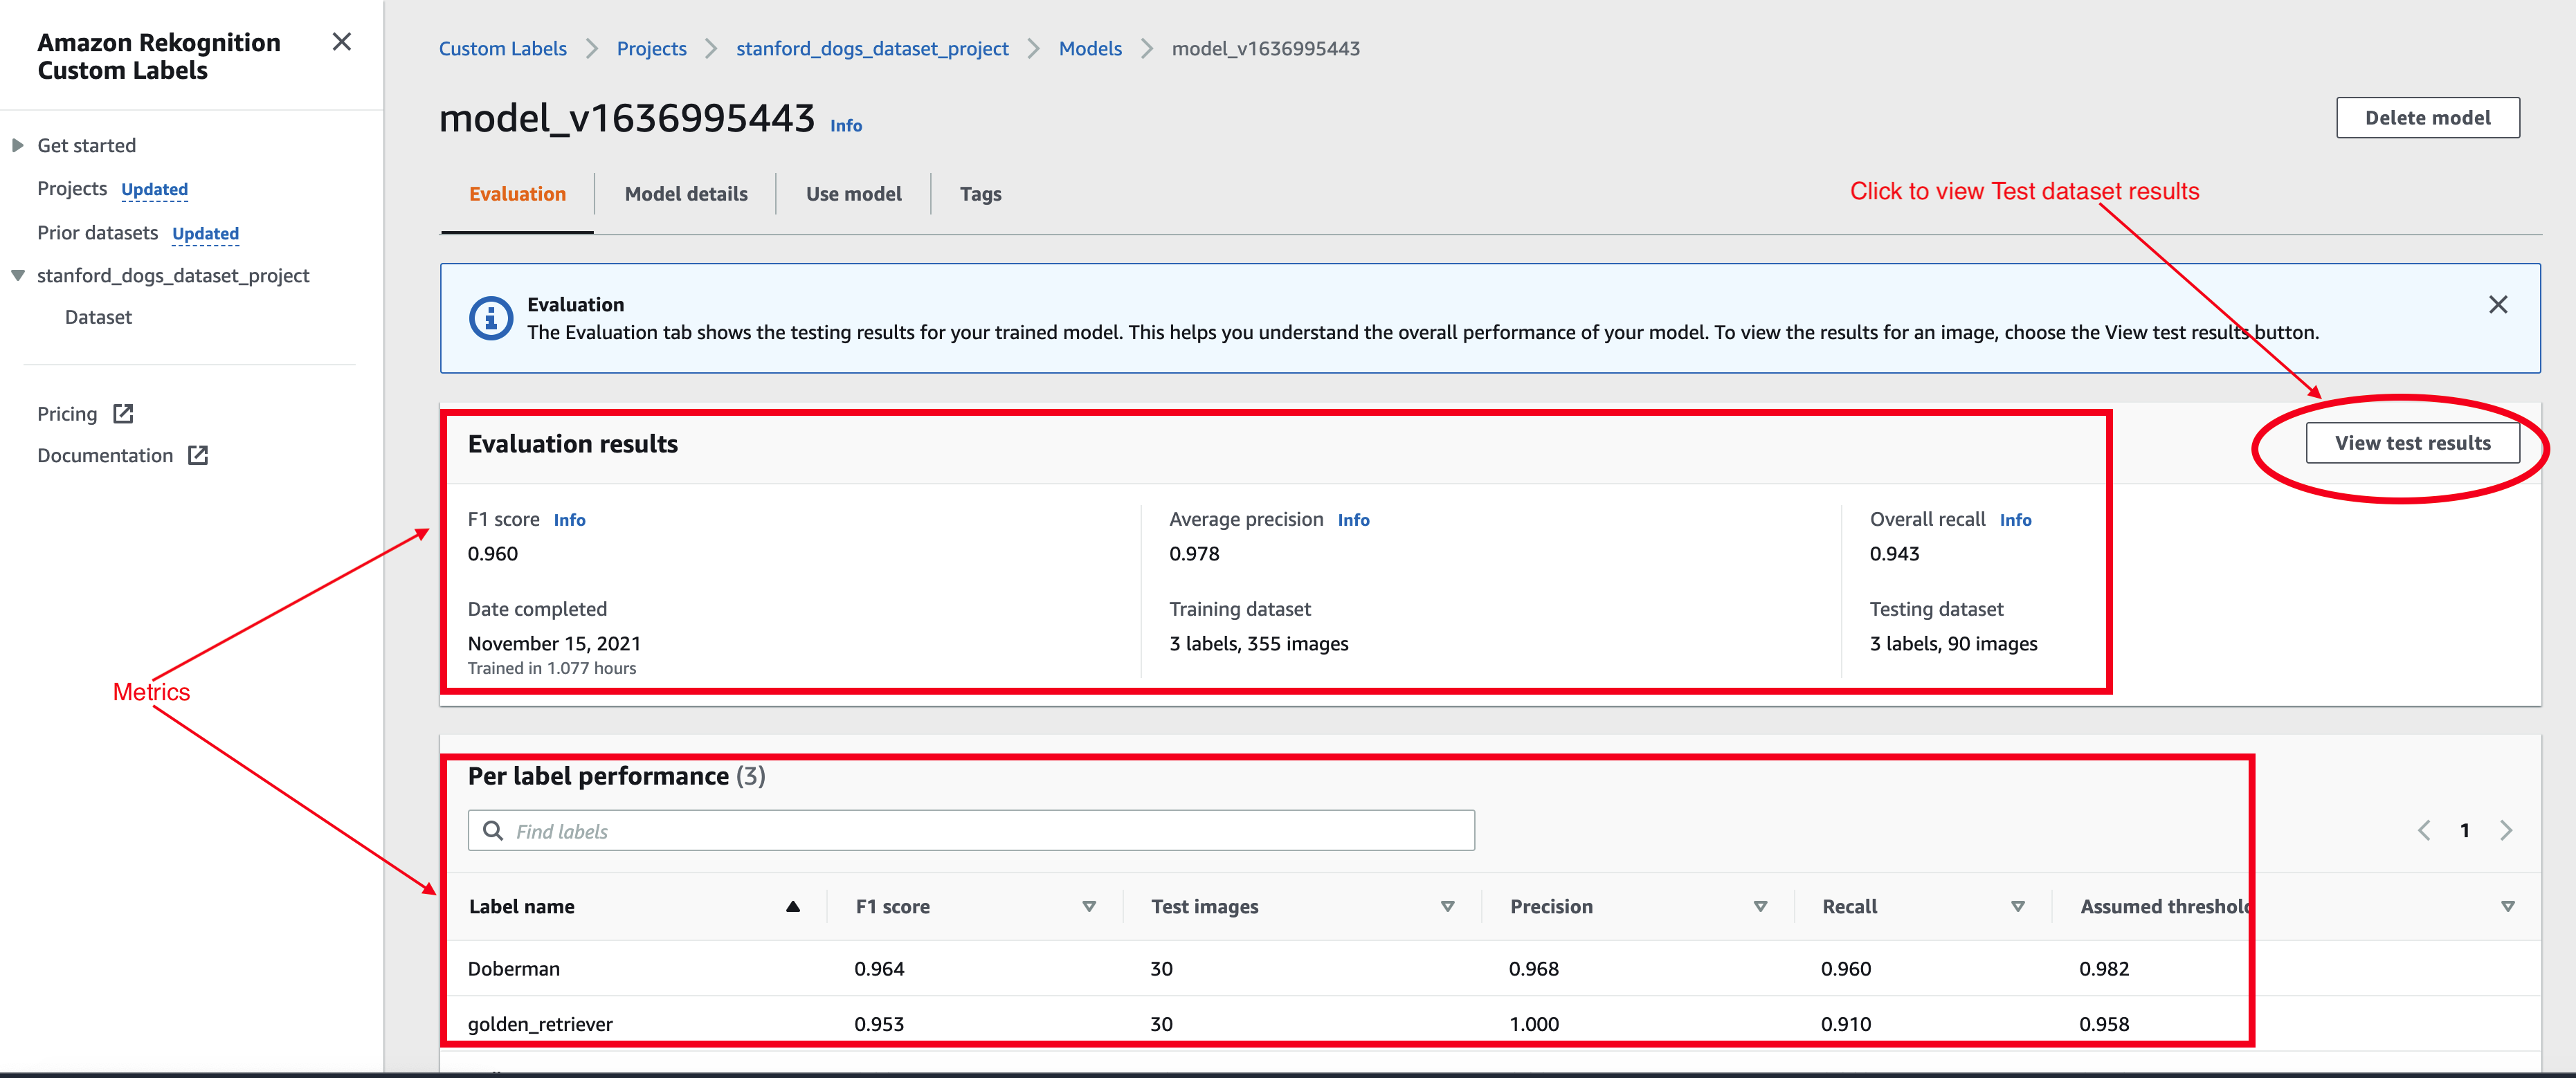Open the Documentation external link icon
The height and width of the screenshot is (1078, 2576).
click(x=198, y=456)
